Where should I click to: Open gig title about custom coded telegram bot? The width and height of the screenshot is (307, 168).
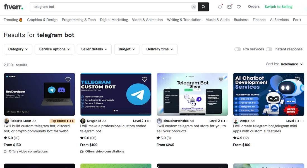pyautogui.click(x=113, y=128)
